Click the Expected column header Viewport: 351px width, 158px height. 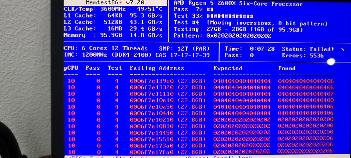(228, 68)
